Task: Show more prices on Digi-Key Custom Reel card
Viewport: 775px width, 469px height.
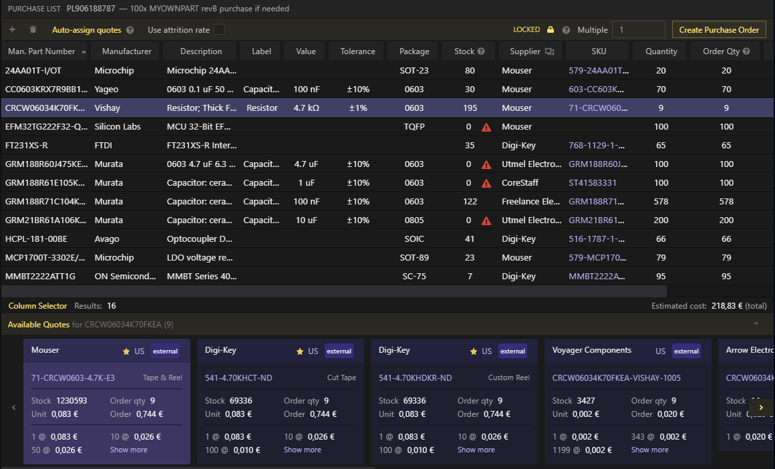Action: coord(476,450)
